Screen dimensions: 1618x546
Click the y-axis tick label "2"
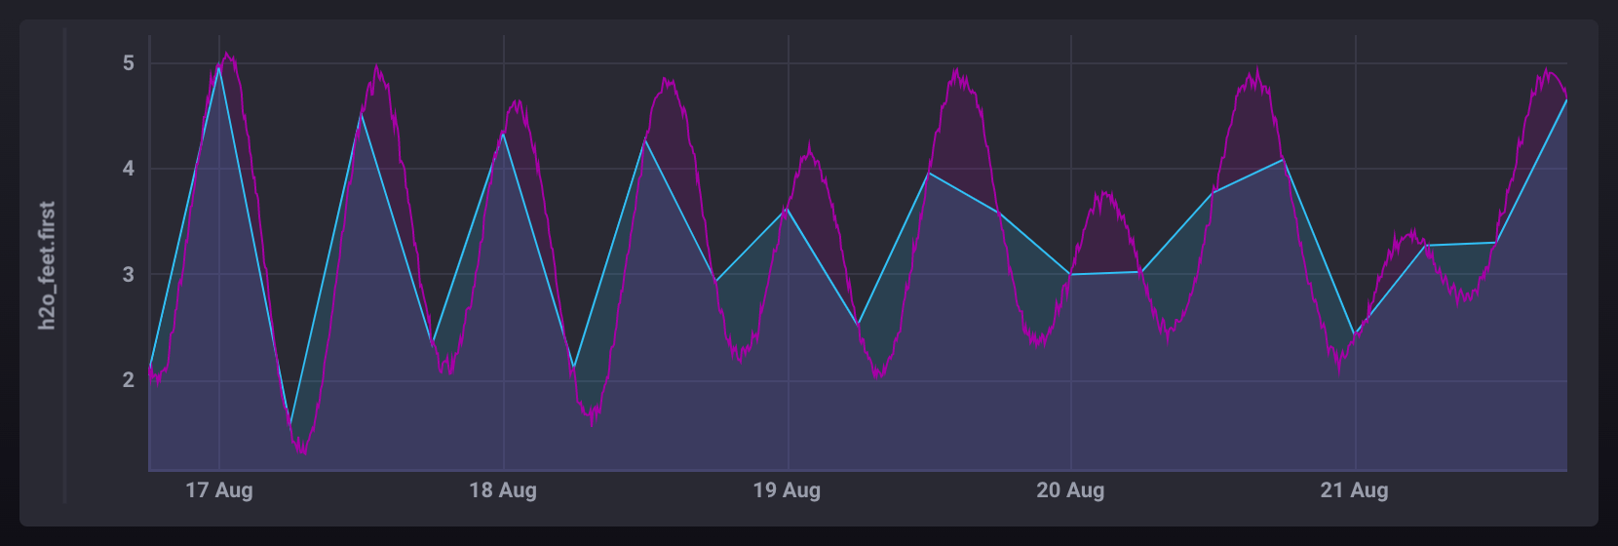(129, 380)
